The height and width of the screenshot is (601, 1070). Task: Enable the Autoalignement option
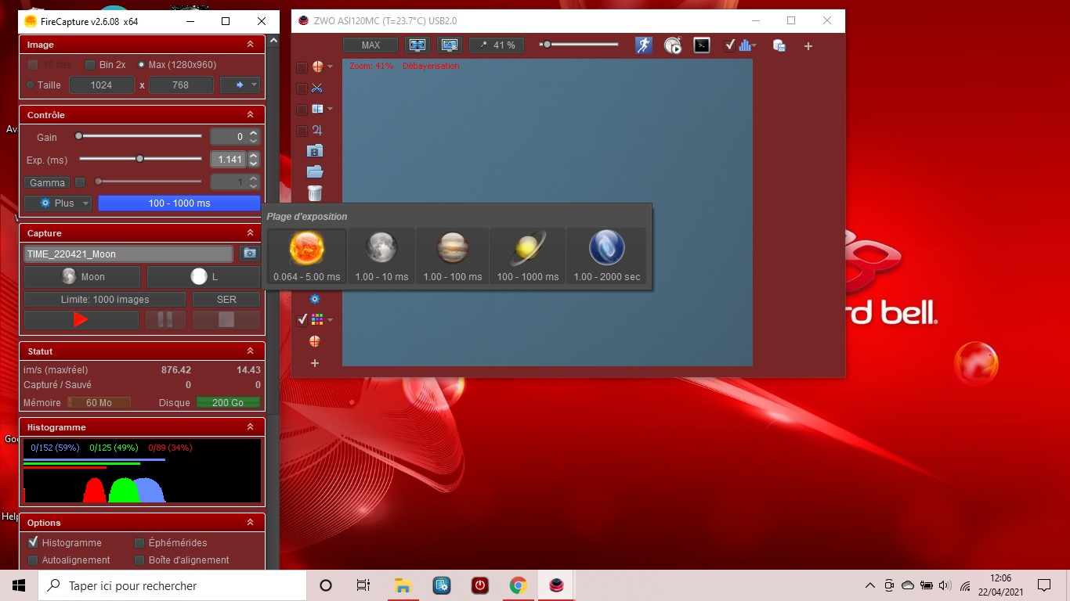coord(33,560)
